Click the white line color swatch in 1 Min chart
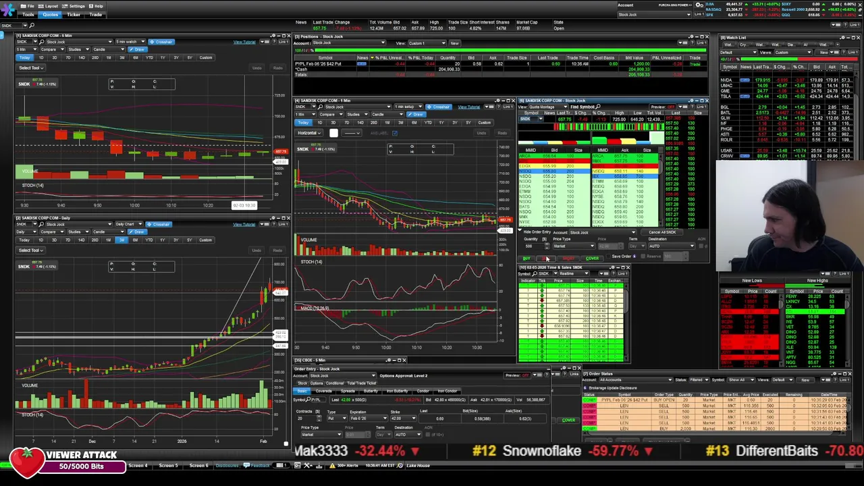The width and height of the screenshot is (864, 486). pyautogui.click(x=333, y=133)
